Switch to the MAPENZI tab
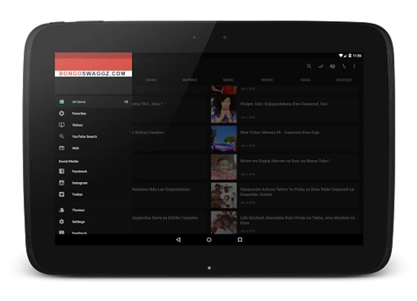 190,80
